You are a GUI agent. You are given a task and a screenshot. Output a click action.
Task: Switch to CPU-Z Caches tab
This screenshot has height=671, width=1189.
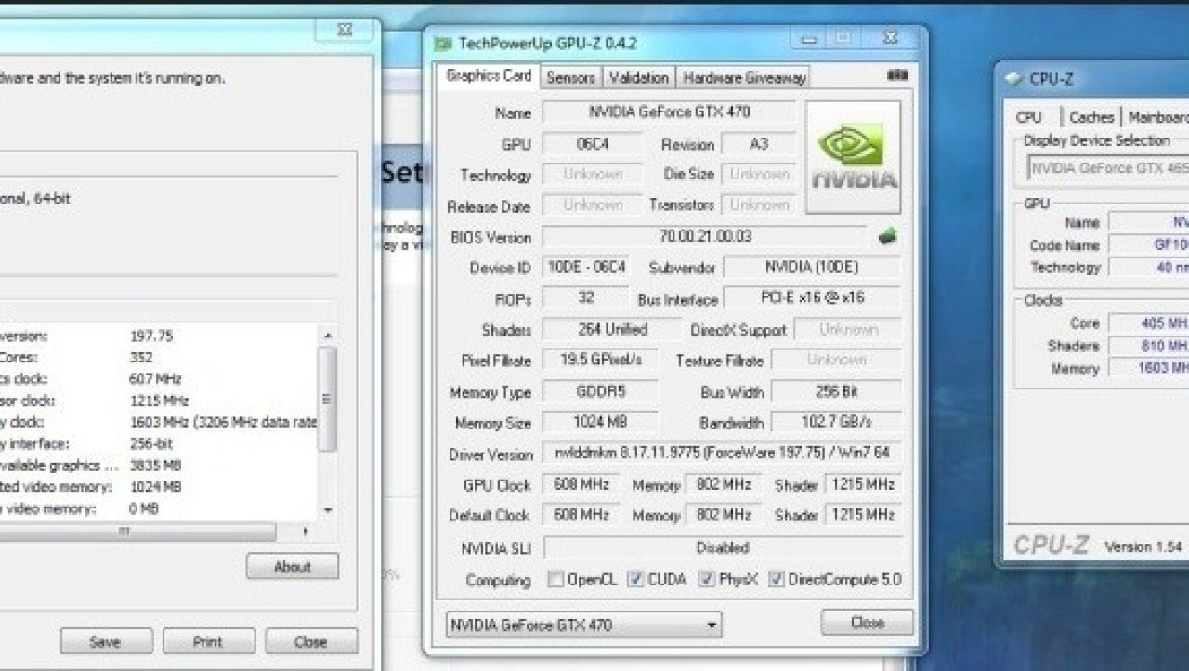[x=1091, y=117]
